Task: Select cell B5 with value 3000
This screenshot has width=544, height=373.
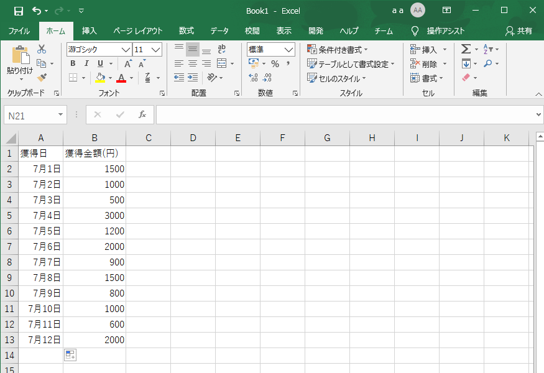Action: point(95,216)
